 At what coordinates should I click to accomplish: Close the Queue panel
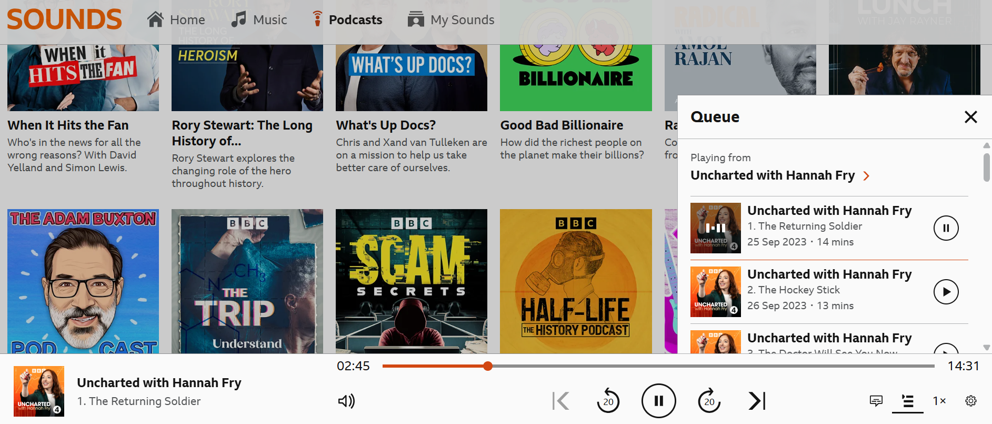coord(970,117)
